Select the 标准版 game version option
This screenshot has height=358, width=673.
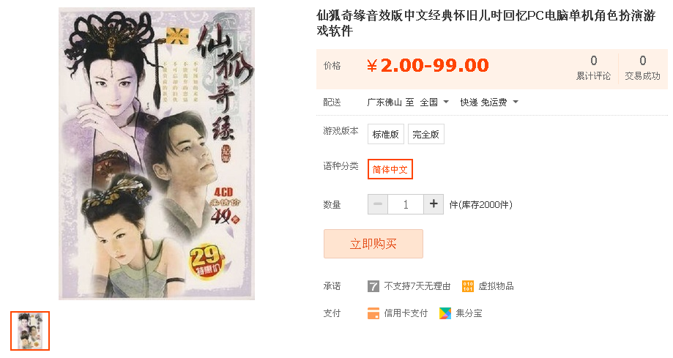click(385, 135)
